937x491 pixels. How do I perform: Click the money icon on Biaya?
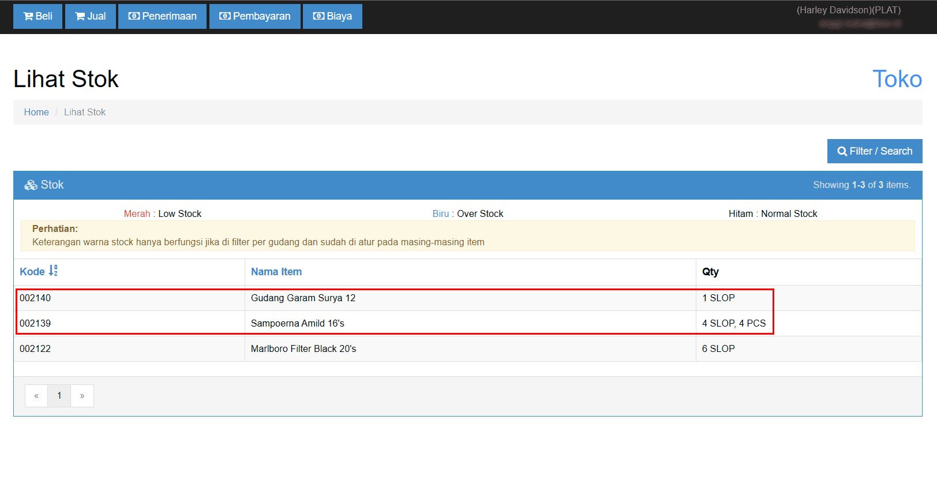click(318, 16)
